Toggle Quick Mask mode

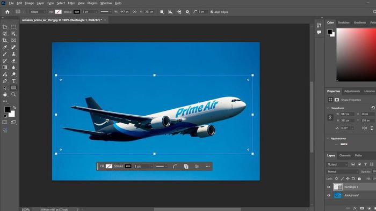5,122
